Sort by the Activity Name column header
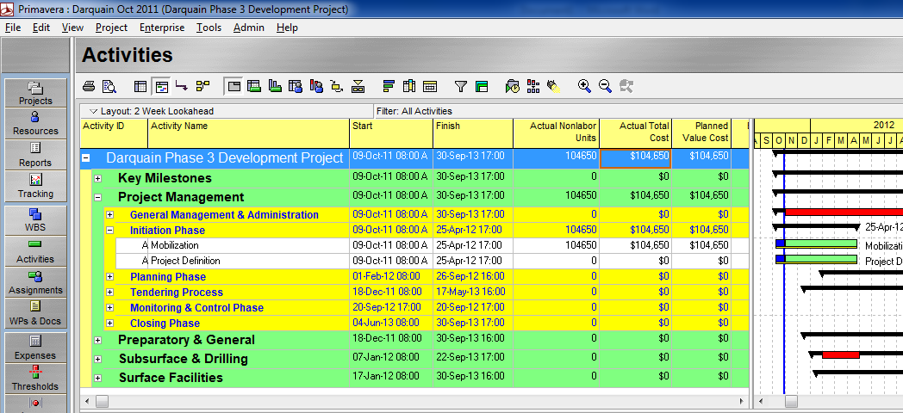 click(249, 133)
